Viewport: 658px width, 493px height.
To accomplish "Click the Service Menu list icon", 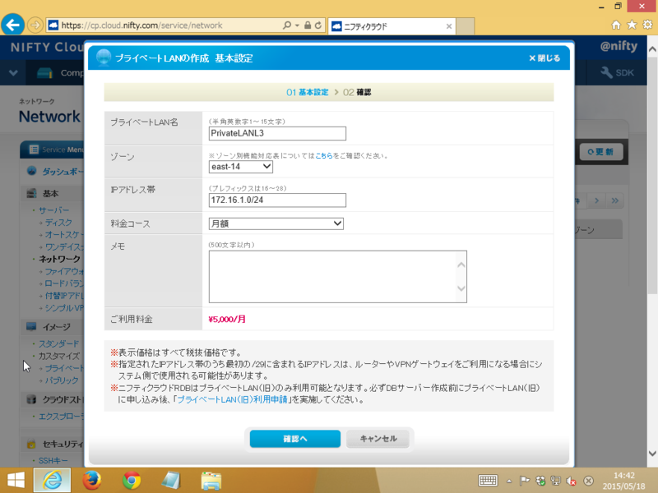I will click(34, 150).
